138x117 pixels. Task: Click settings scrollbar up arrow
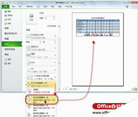59,26
